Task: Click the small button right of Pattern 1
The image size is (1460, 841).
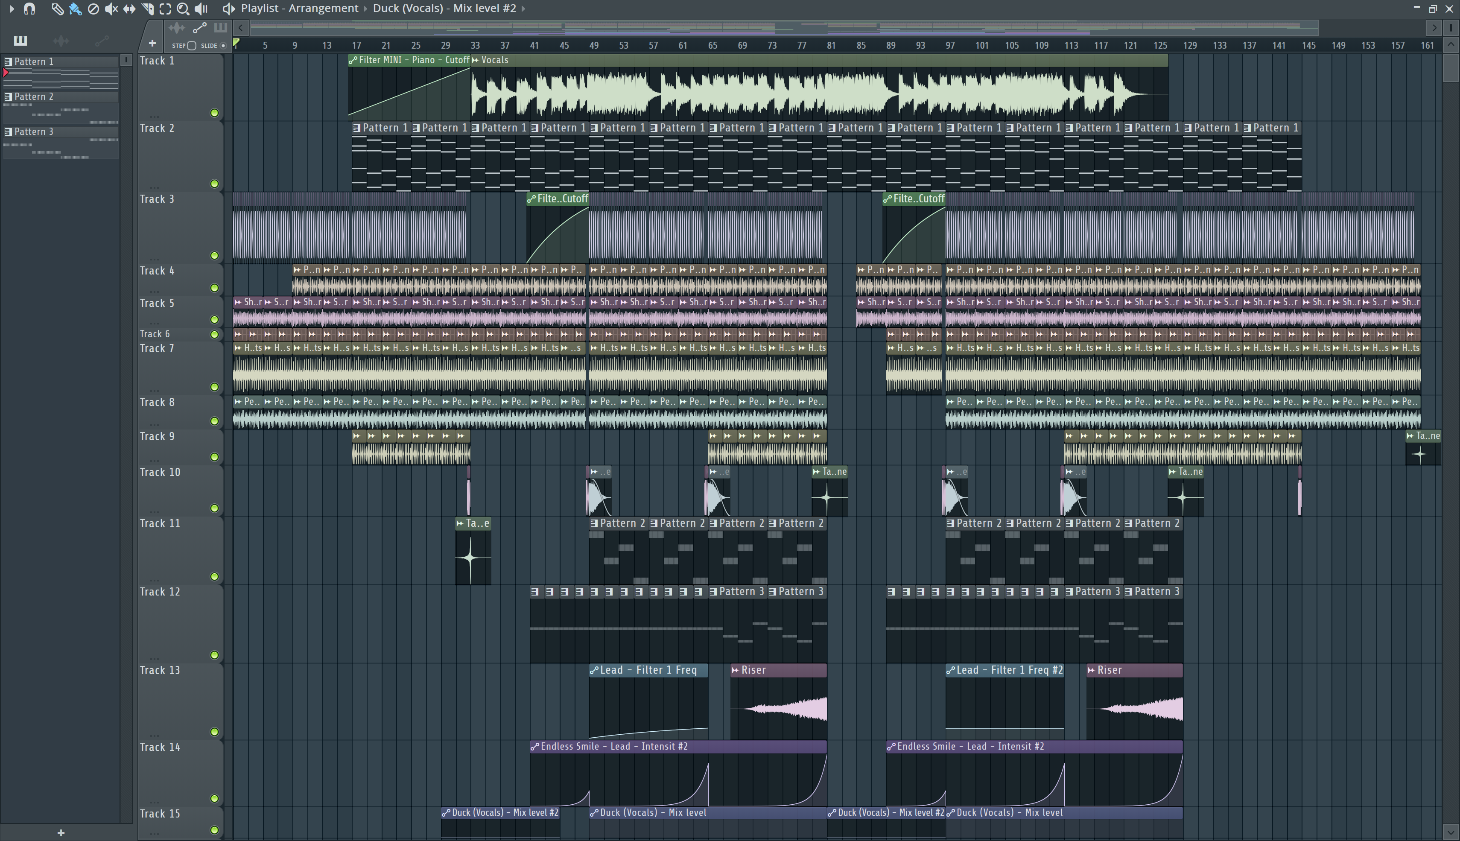Action: point(126,59)
